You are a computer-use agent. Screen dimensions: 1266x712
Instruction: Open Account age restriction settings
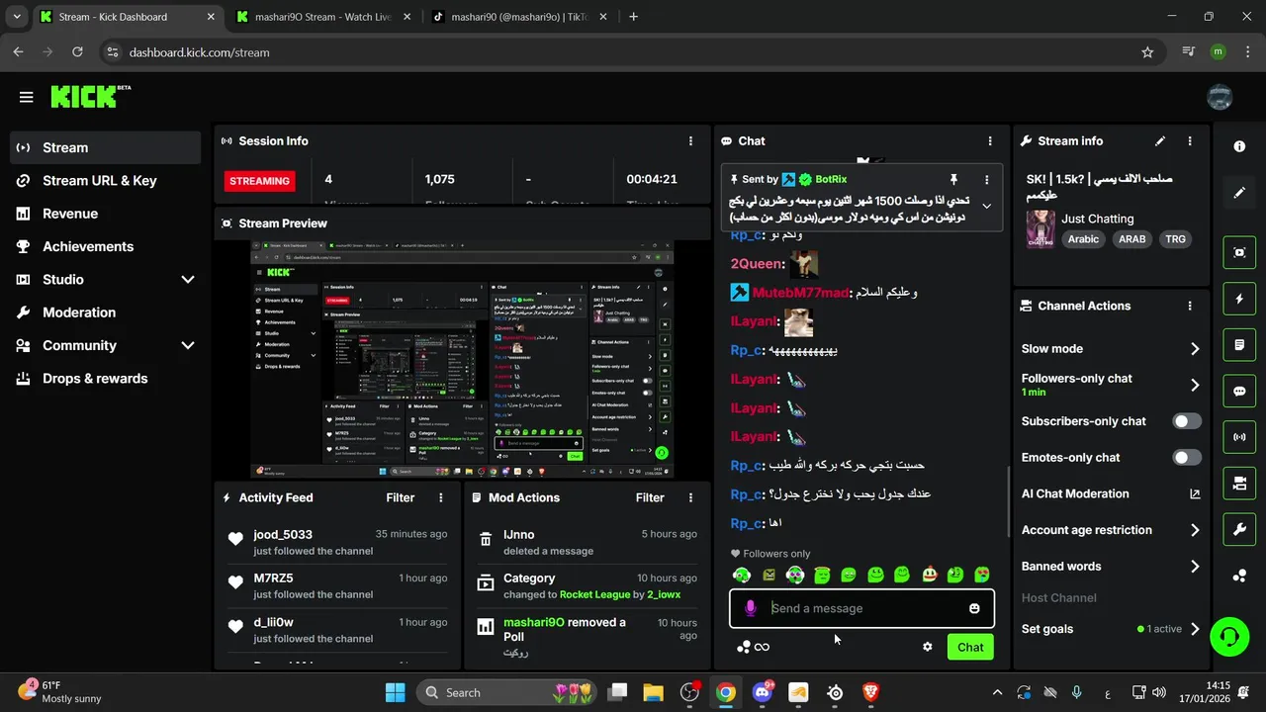[x=1111, y=530]
